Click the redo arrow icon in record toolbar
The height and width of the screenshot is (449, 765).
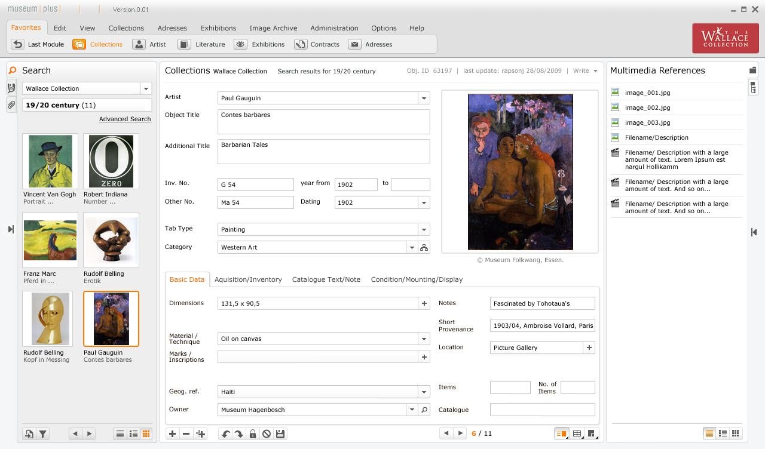238,434
